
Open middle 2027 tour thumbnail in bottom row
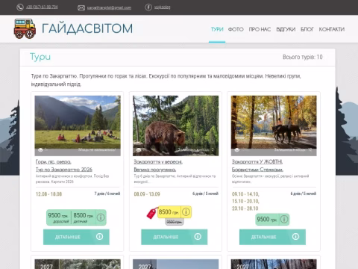176,264
